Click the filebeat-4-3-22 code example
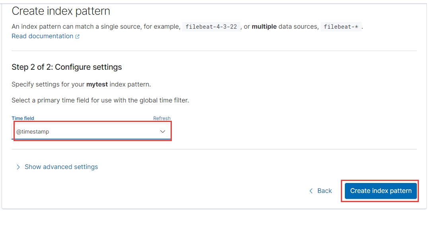This screenshot has width=428, height=226. pyautogui.click(x=211, y=27)
